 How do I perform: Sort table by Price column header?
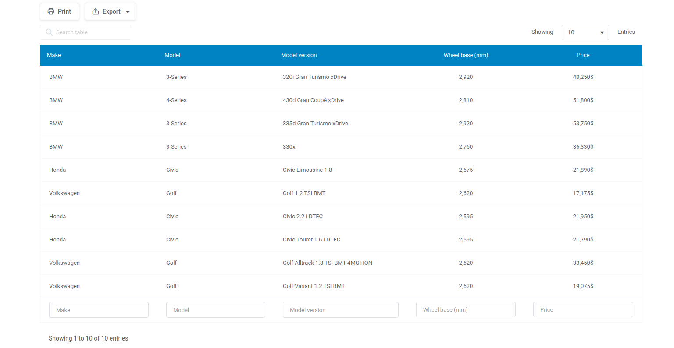click(x=583, y=55)
